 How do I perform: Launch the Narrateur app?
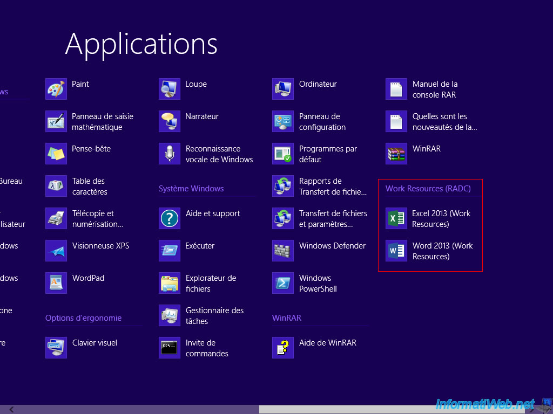(x=170, y=121)
